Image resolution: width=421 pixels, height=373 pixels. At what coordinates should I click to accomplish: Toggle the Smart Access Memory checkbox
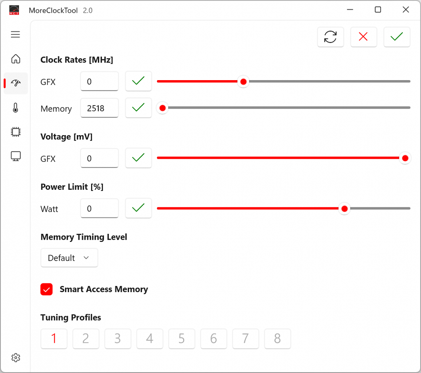tap(47, 289)
